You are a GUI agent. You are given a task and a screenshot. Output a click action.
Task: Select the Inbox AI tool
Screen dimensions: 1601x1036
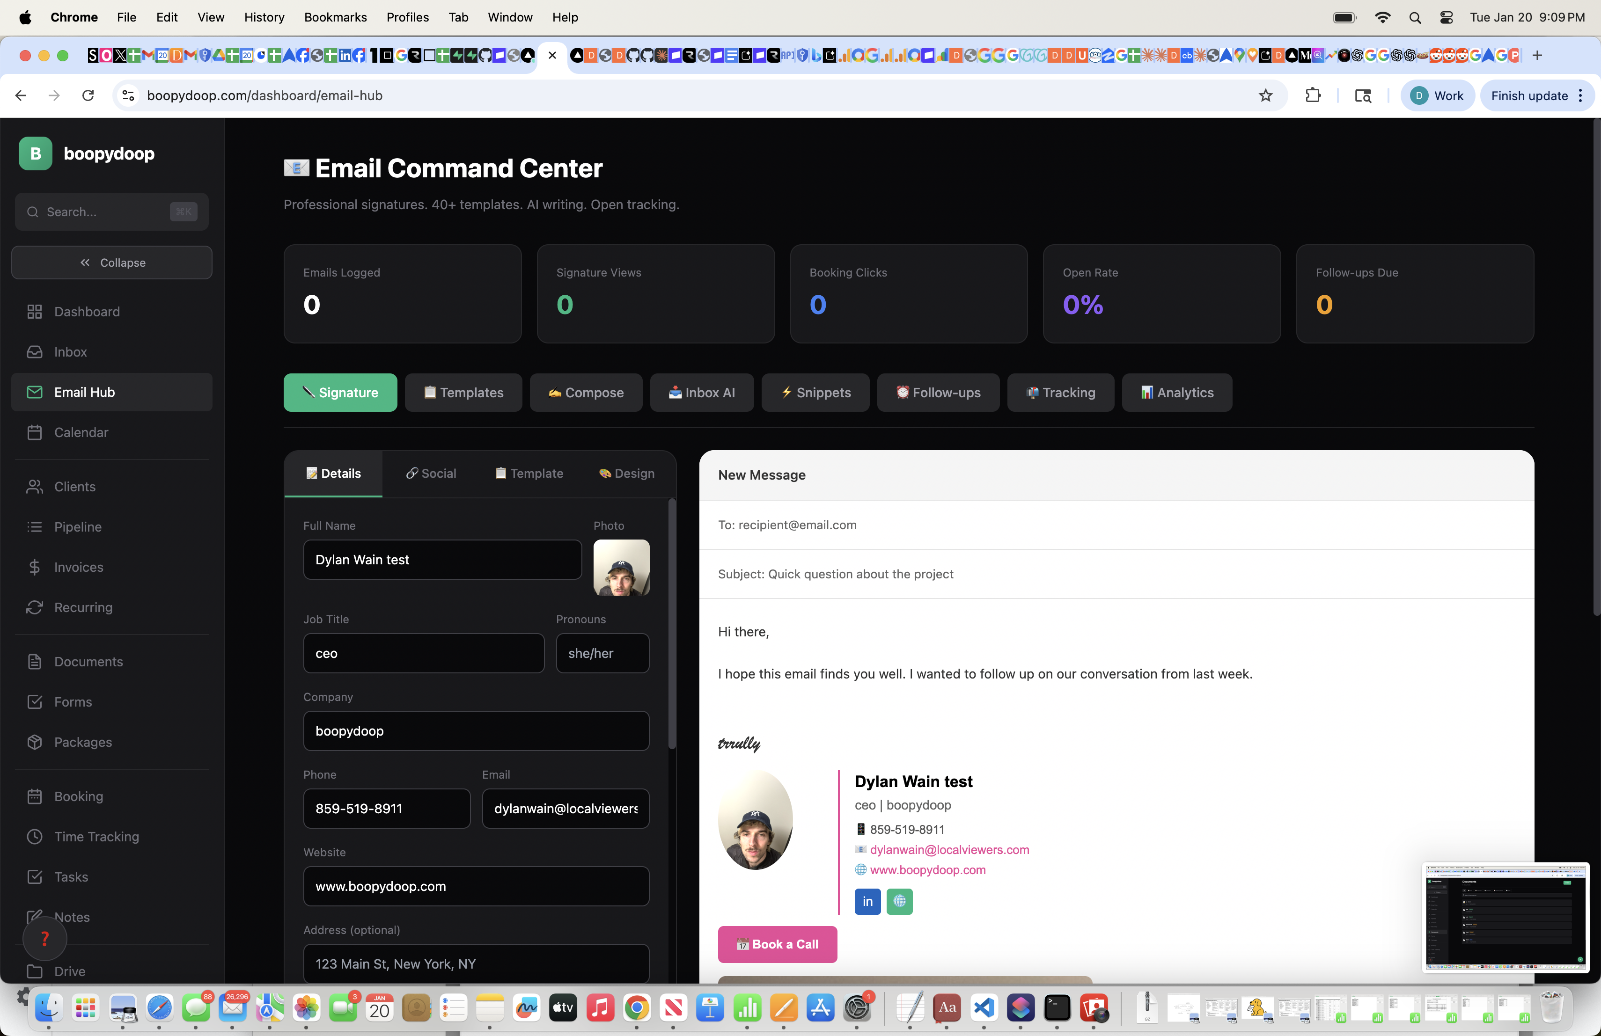pos(702,393)
